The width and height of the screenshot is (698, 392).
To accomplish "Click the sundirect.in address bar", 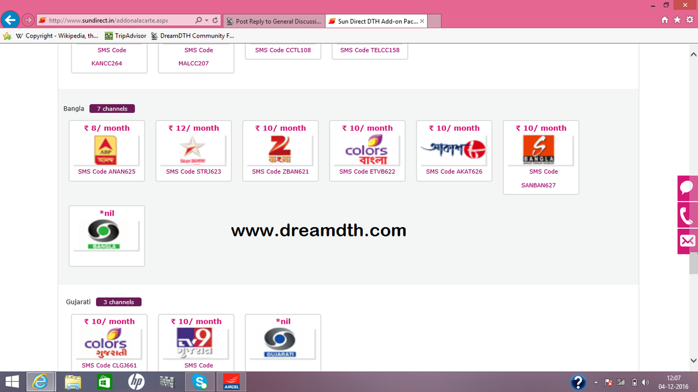I will pos(116,21).
